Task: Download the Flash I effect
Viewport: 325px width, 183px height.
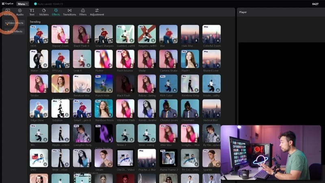Action: pos(196,65)
